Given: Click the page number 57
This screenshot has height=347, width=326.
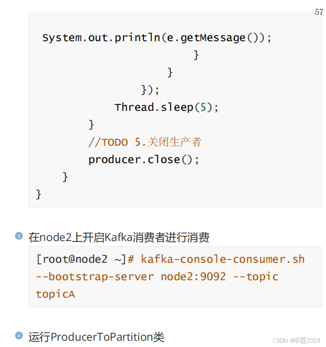Looking at the screenshot, I should tap(319, 12).
